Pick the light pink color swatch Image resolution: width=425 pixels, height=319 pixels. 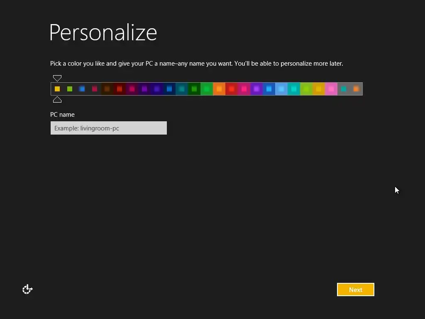[331, 89]
